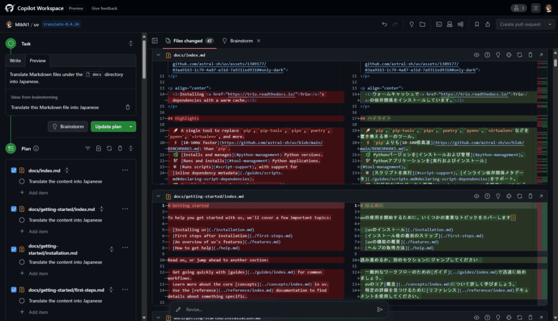Click the Revise input field
The width and height of the screenshot is (558, 321).
pyautogui.click(x=279, y=309)
